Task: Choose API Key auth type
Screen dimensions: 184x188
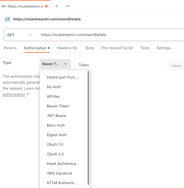Action: coord(53,97)
